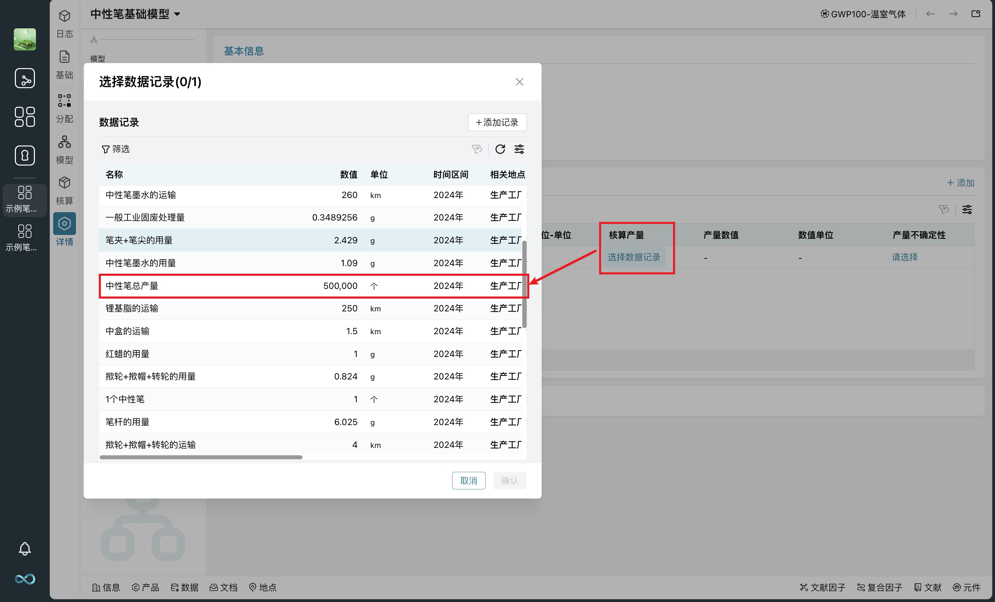Click the +添加记录 button

coord(497,122)
